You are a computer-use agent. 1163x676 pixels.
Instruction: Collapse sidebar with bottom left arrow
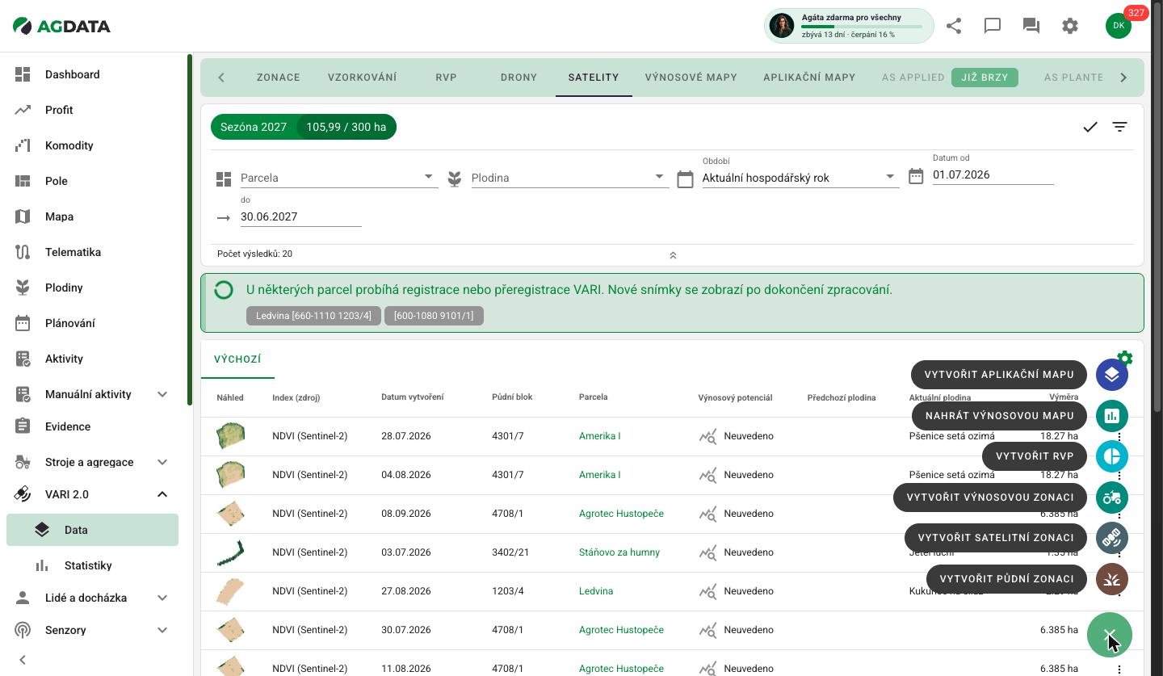click(23, 660)
